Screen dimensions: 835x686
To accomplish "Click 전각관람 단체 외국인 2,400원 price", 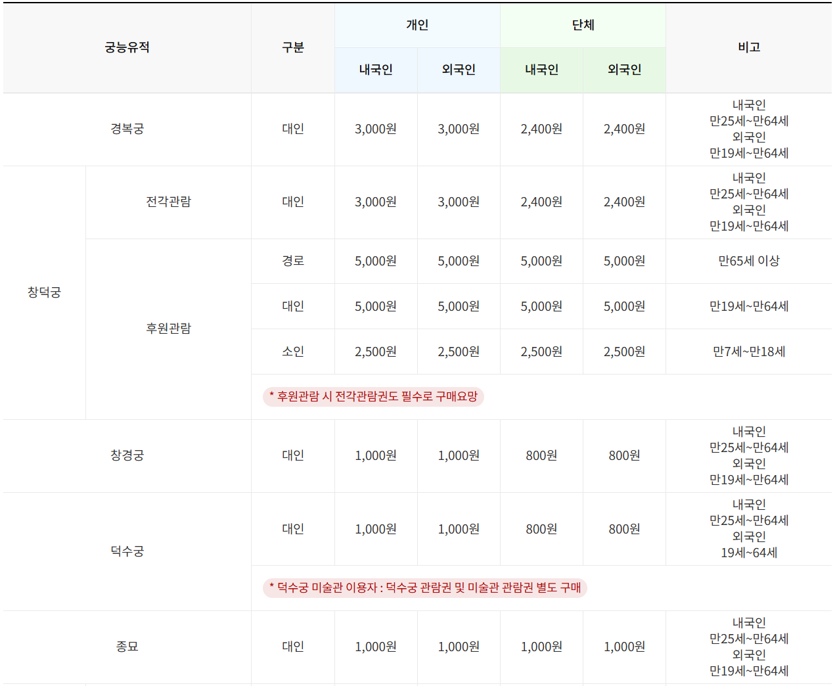I will point(624,202).
